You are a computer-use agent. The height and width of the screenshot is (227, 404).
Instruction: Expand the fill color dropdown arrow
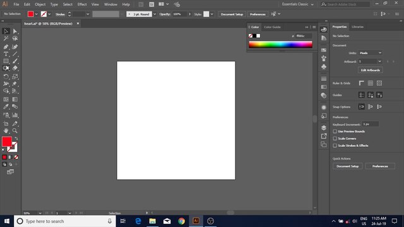coord(37,14)
